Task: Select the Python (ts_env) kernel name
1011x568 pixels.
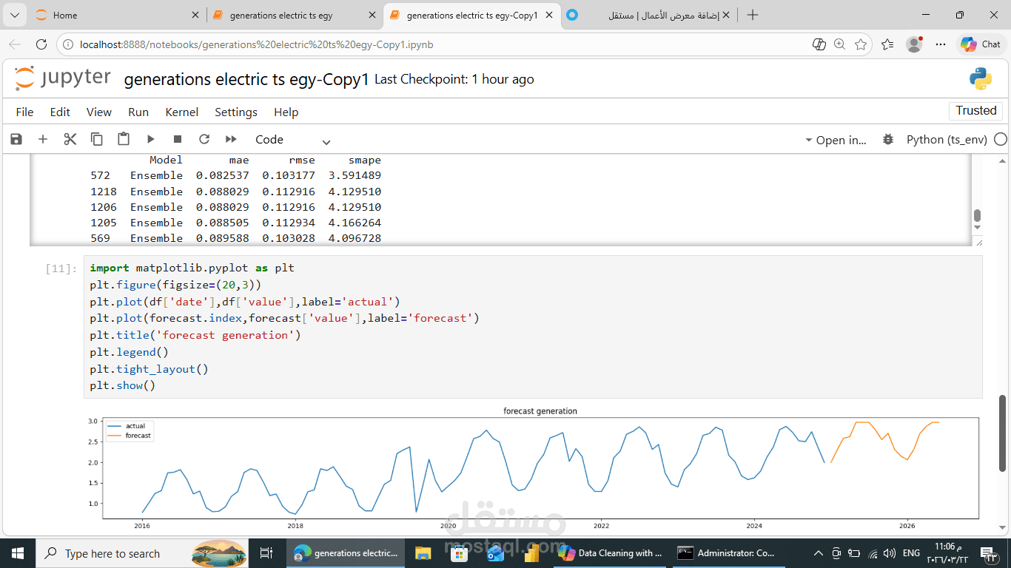Action: click(946, 139)
